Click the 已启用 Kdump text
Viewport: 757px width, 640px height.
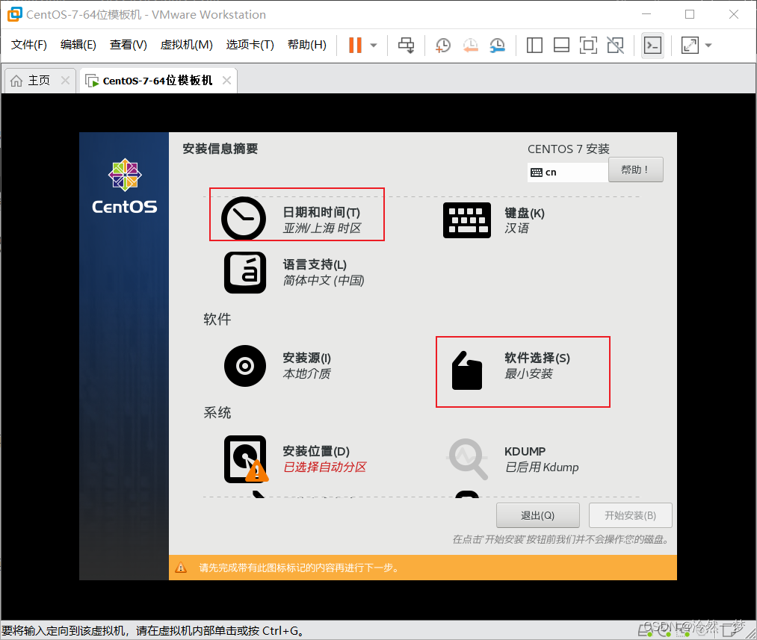coord(542,467)
